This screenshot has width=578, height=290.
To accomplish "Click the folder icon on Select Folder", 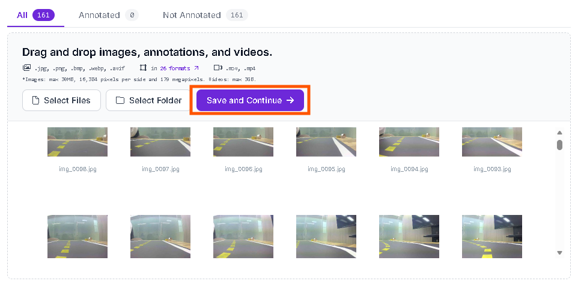I will 120,100.
